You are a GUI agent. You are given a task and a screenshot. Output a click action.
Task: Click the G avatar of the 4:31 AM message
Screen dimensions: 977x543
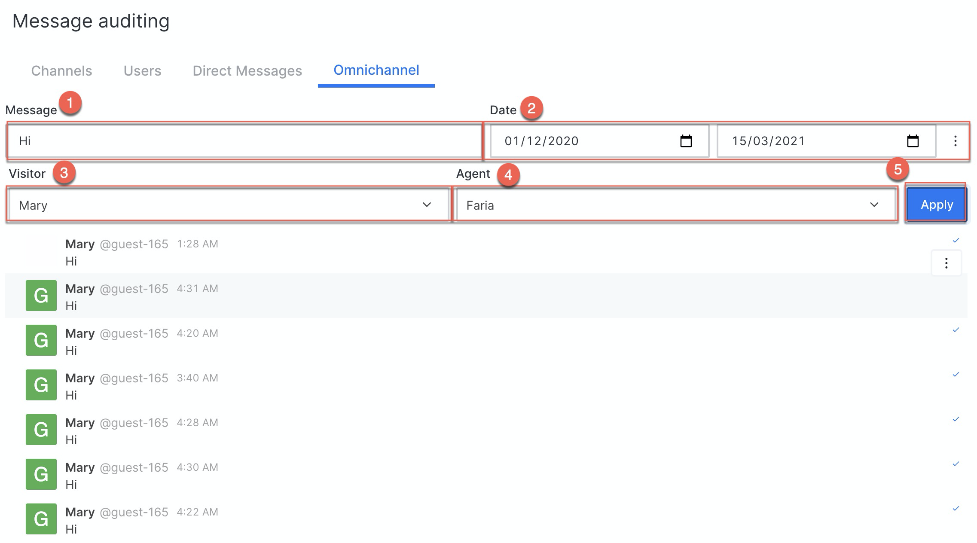pyautogui.click(x=41, y=296)
